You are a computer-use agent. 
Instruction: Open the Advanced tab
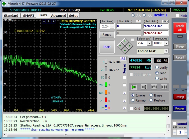[x=59, y=15]
